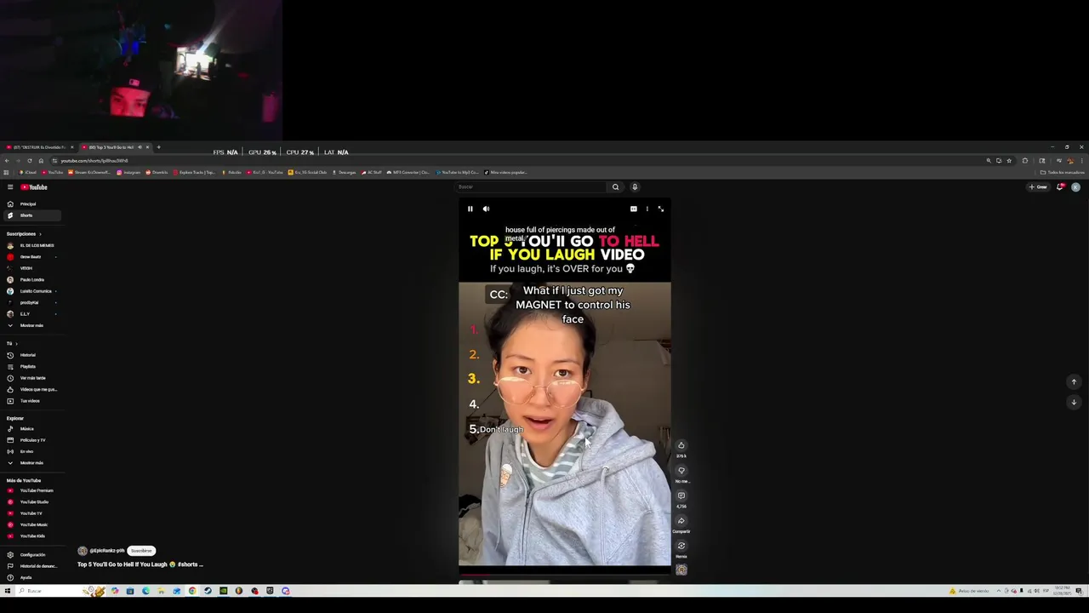Open YouTube Music link
Image resolution: width=1089 pixels, height=613 pixels.
[32, 524]
